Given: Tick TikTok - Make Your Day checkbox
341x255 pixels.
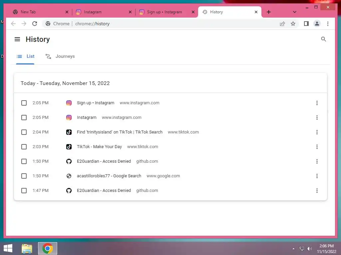Looking at the screenshot, I should click(x=24, y=147).
